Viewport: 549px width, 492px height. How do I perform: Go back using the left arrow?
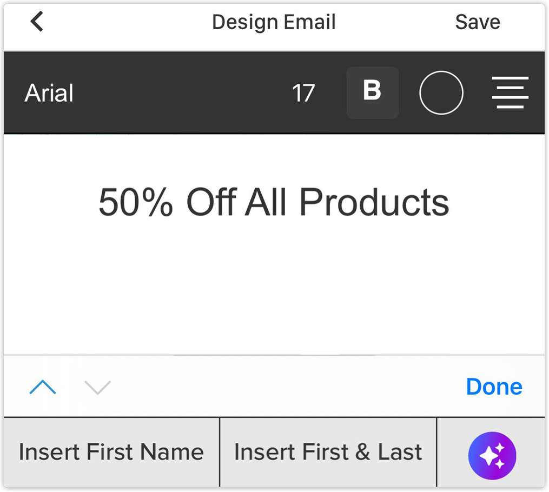pos(37,21)
